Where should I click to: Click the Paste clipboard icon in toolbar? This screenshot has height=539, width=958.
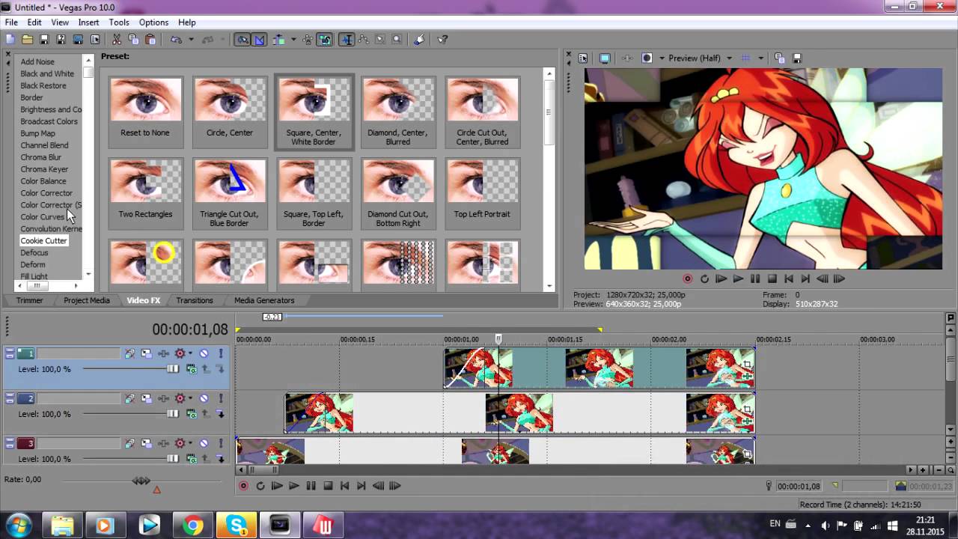coord(150,40)
